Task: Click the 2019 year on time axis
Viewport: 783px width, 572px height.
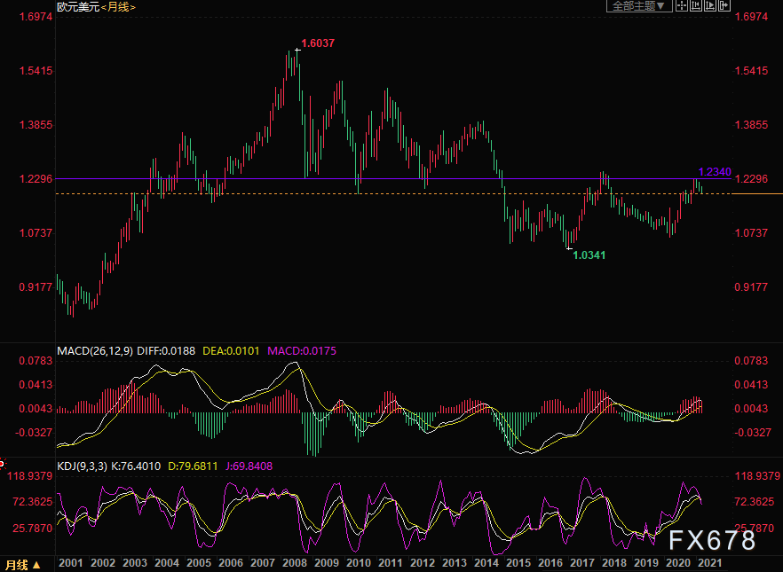Action: tap(646, 563)
